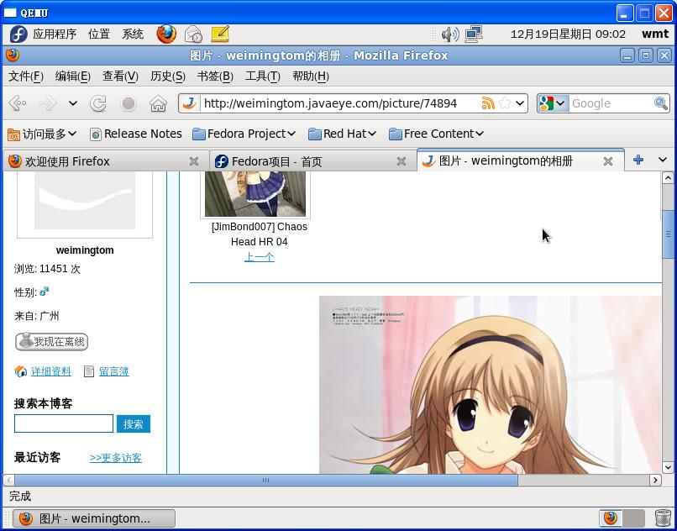
Task: Expand the Red Hat bookmark folder
Action: pos(343,134)
